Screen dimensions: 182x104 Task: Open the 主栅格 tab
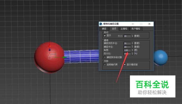tap(124, 29)
